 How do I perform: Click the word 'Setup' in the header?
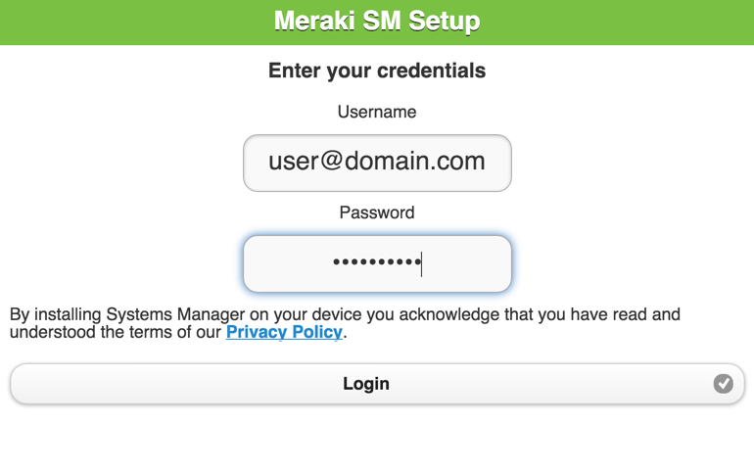444,22
